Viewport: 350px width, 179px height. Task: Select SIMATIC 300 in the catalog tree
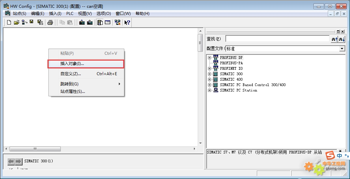coord(231,74)
